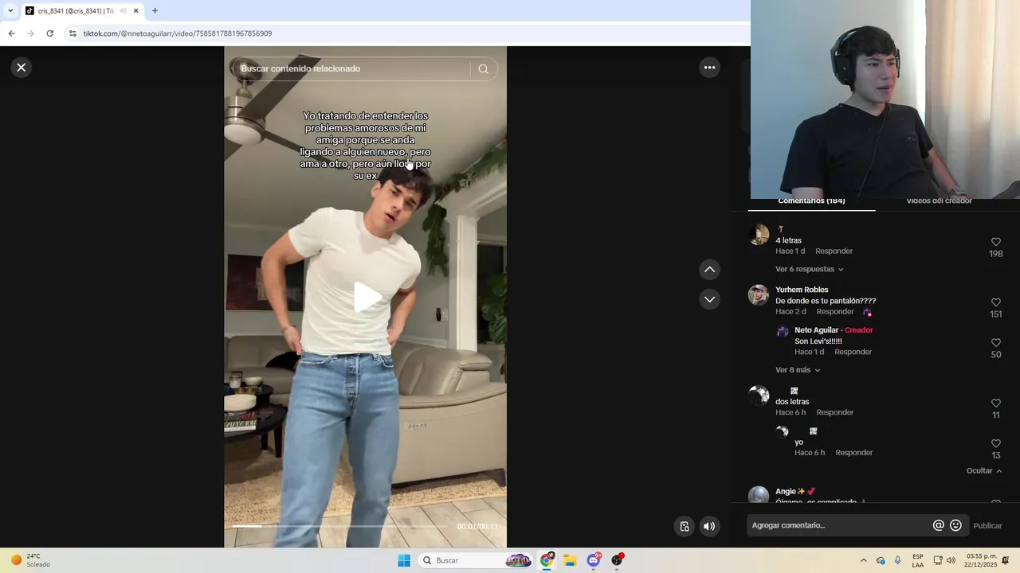Open a new Chrome tab
The width and height of the screenshot is (1020, 573).
coord(155,11)
